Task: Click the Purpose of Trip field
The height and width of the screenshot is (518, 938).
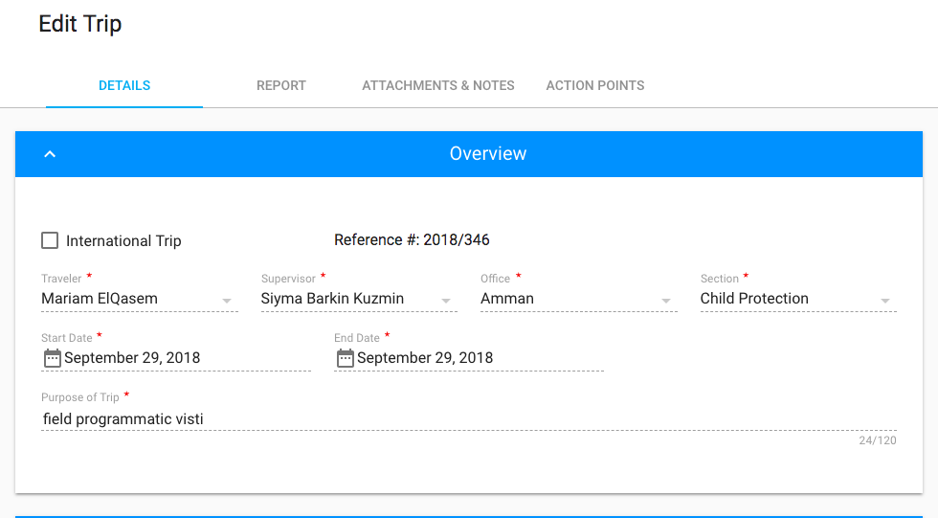Action: tap(468, 418)
